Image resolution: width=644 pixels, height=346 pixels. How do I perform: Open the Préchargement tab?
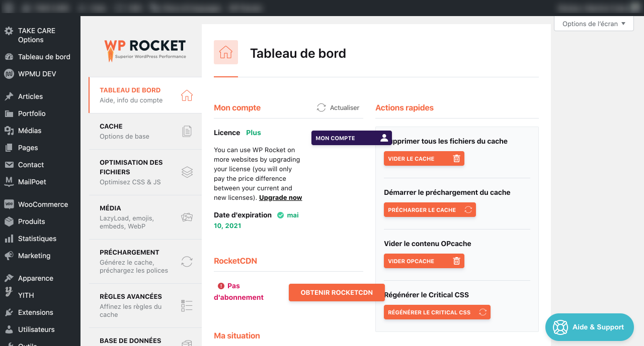[145, 261]
